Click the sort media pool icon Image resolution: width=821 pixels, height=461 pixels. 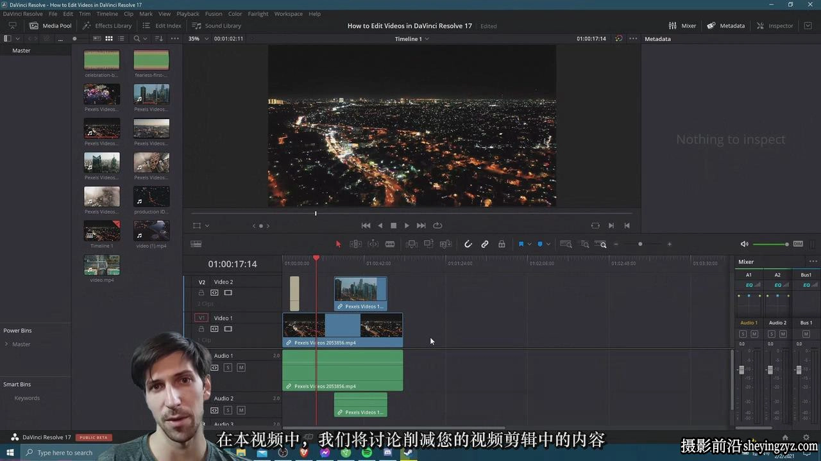pos(158,38)
